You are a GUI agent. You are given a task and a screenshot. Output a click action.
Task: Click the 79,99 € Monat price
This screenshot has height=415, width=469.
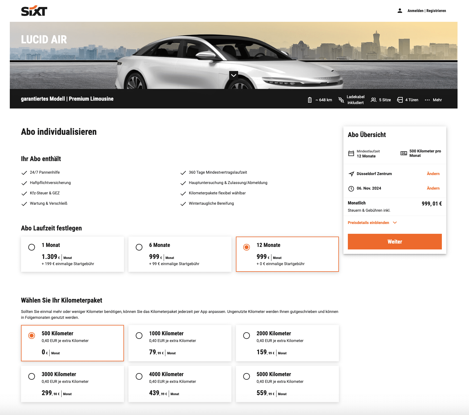tap(162, 352)
